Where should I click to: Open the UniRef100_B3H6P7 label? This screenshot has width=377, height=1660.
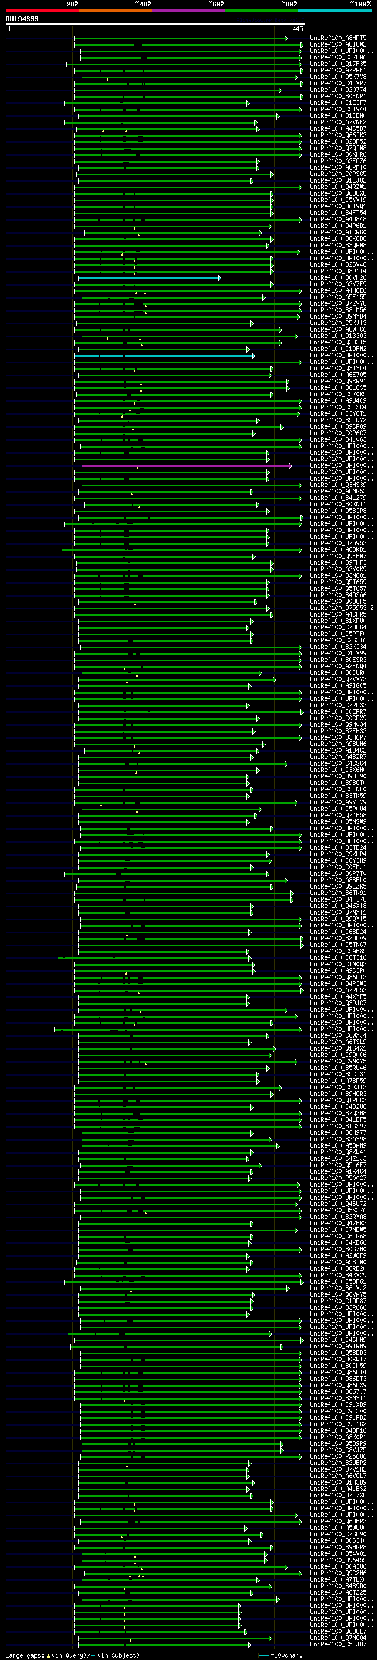pos(338,738)
